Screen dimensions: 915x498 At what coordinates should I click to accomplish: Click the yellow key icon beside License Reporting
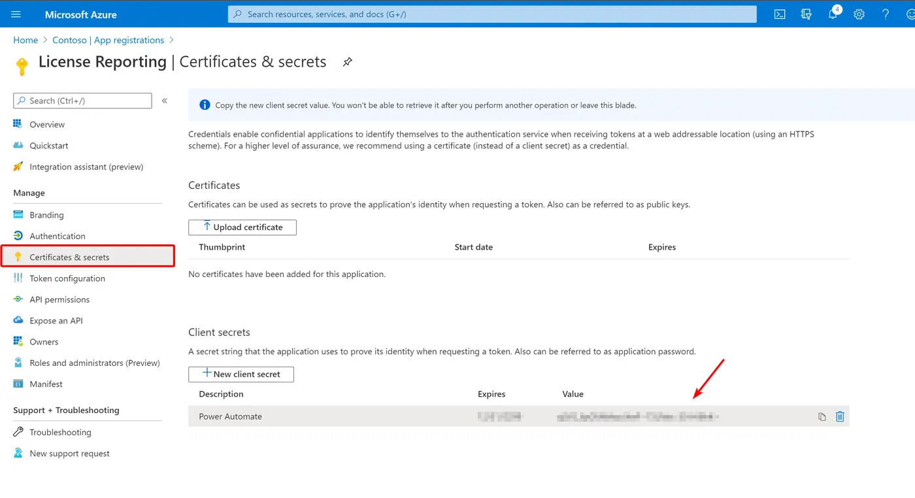point(22,65)
